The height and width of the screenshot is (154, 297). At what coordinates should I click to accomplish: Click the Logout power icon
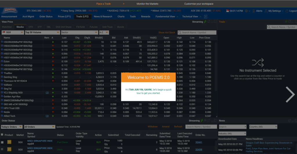pyautogui.click(x=287, y=11)
